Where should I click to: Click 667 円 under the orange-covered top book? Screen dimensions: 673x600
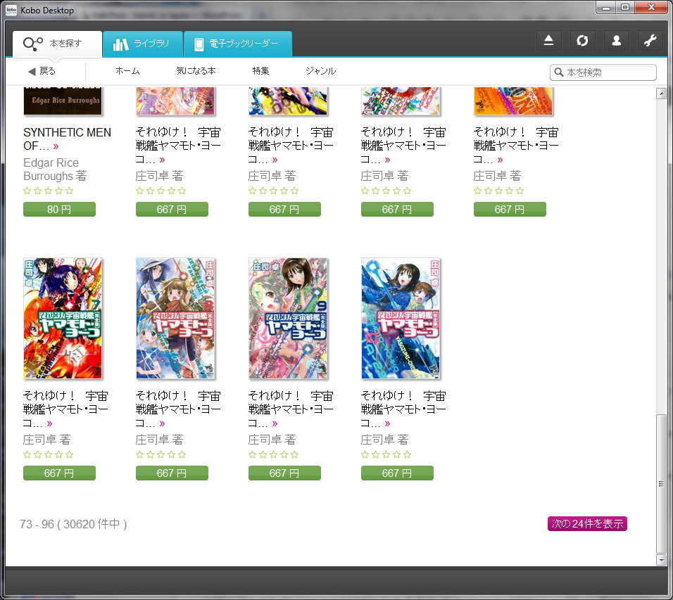[510, 210]
